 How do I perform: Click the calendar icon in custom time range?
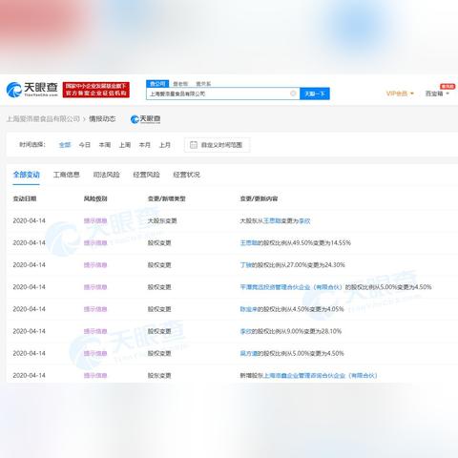click(x=194, y=145)
